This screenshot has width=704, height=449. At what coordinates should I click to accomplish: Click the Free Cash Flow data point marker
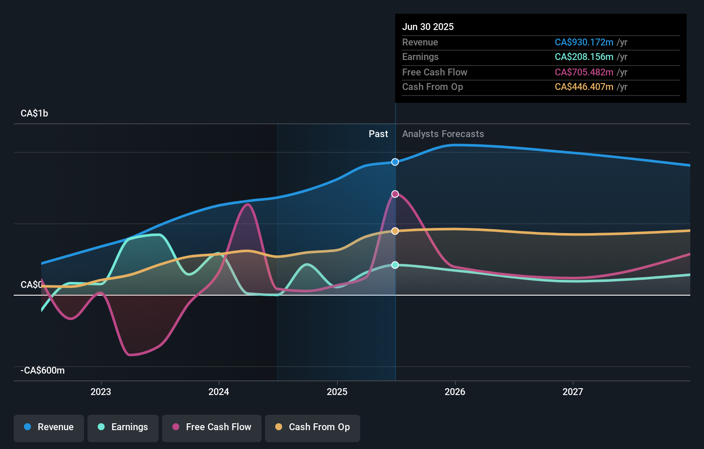[x=395, y=194]
